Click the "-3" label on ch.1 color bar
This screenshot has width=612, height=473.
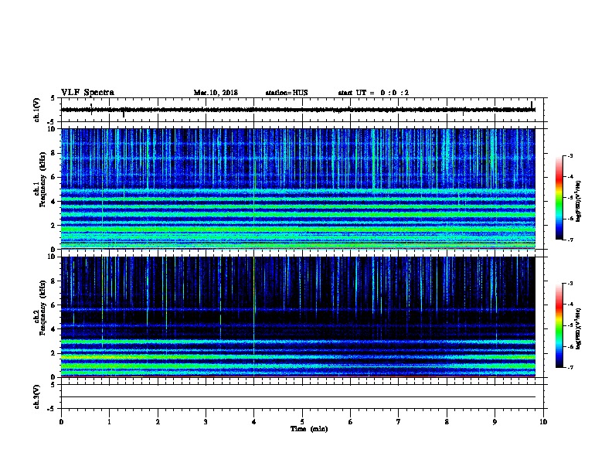click(x=570, y=156)
